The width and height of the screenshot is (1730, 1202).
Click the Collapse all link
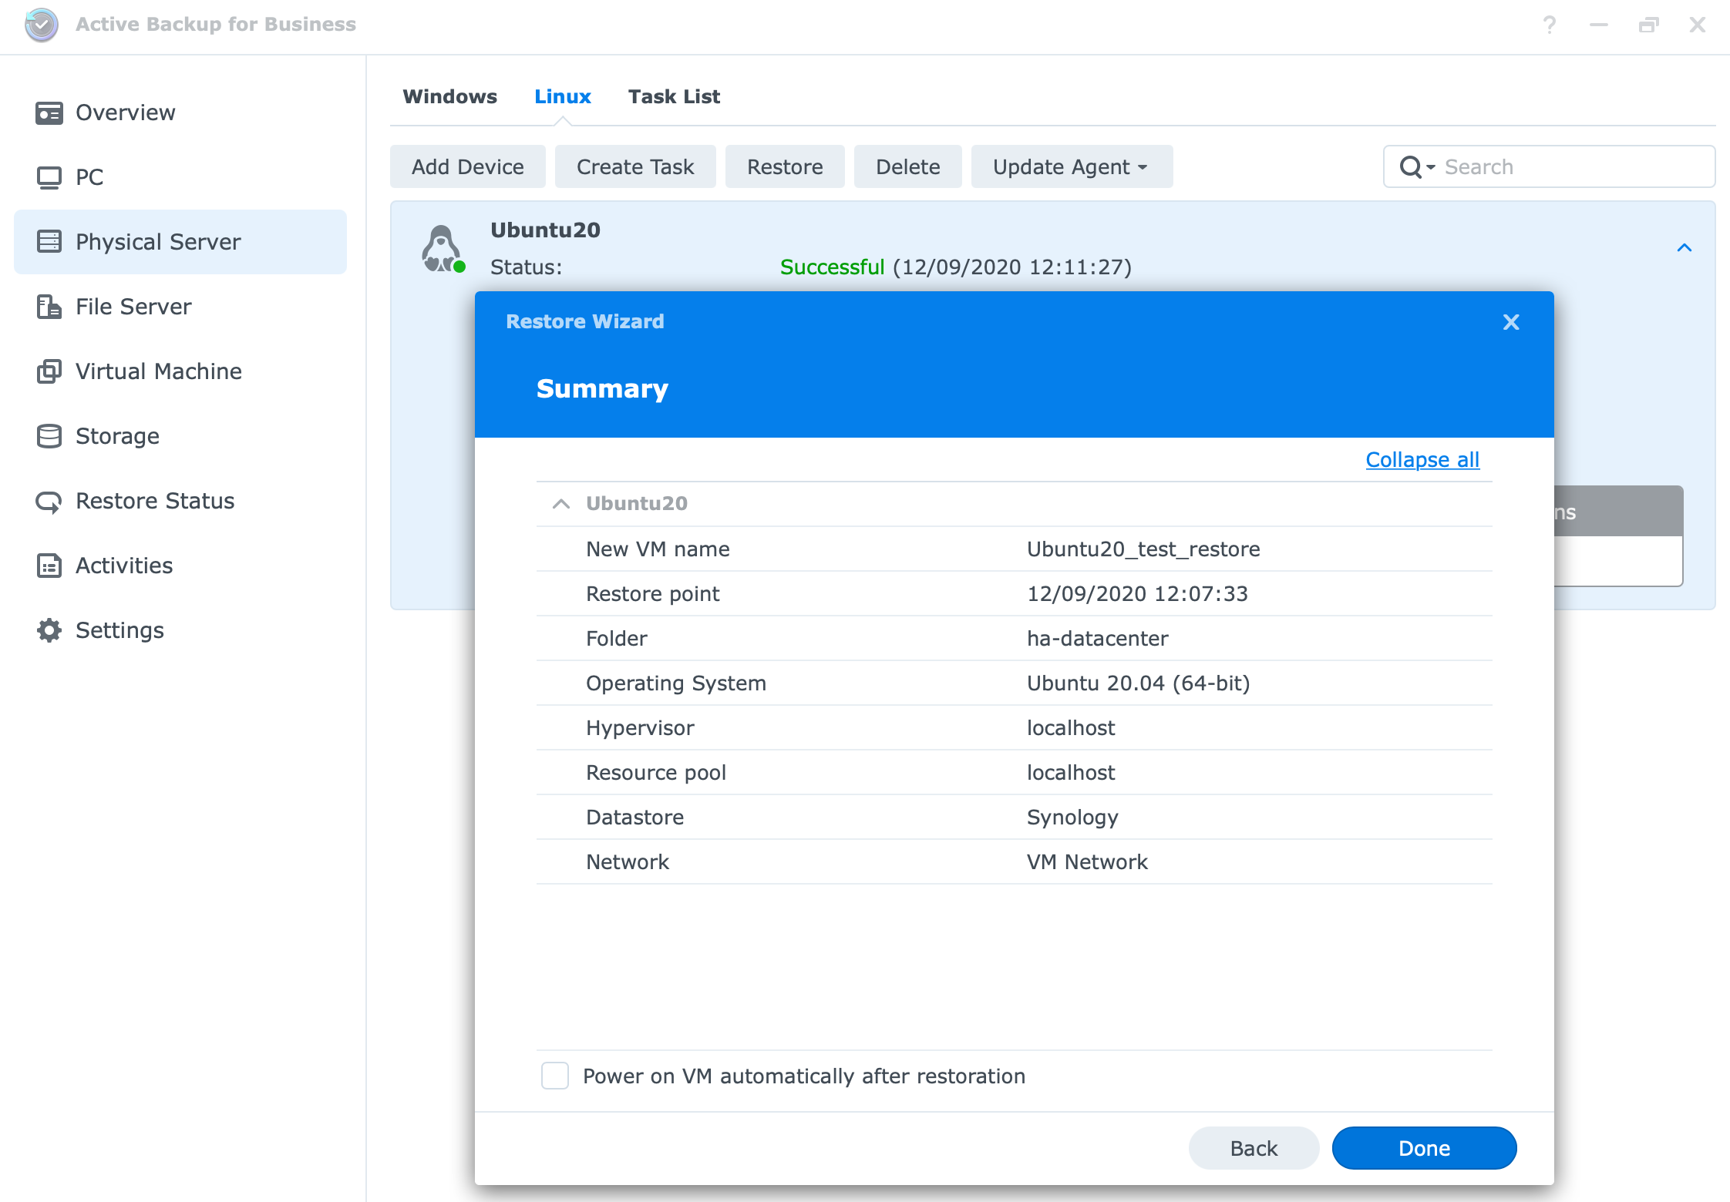[1422, 460]
